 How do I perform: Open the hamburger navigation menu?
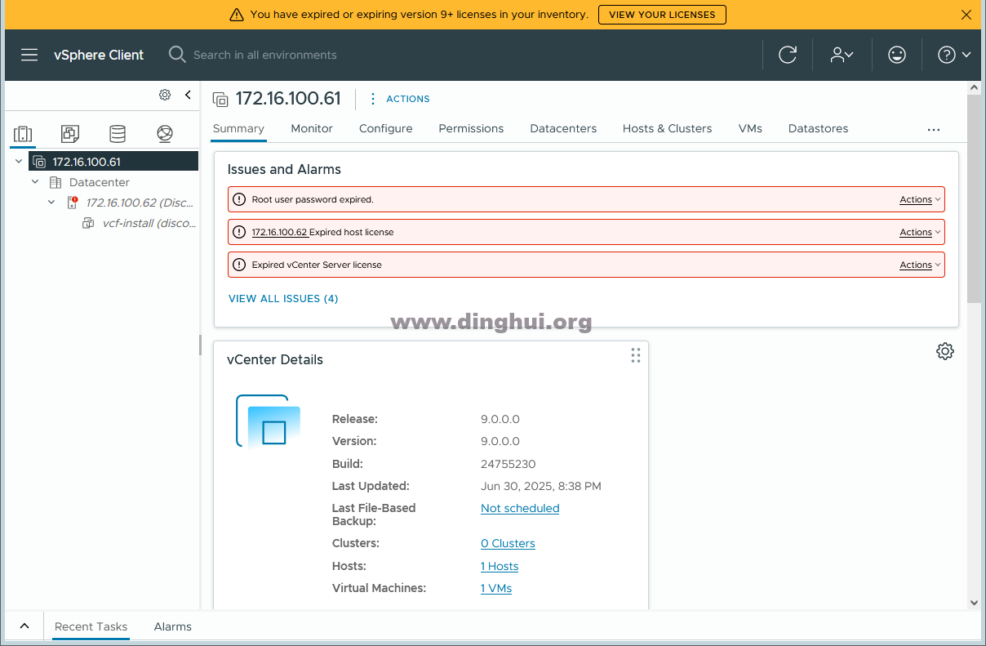(x=29, y=55)
